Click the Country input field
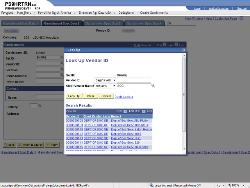 coord(34,106)
